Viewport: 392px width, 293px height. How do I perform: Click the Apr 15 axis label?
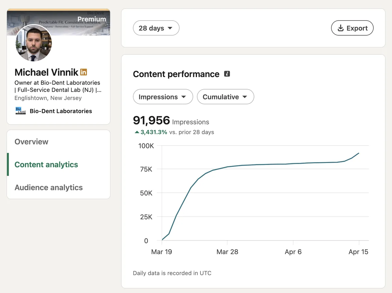358,252
